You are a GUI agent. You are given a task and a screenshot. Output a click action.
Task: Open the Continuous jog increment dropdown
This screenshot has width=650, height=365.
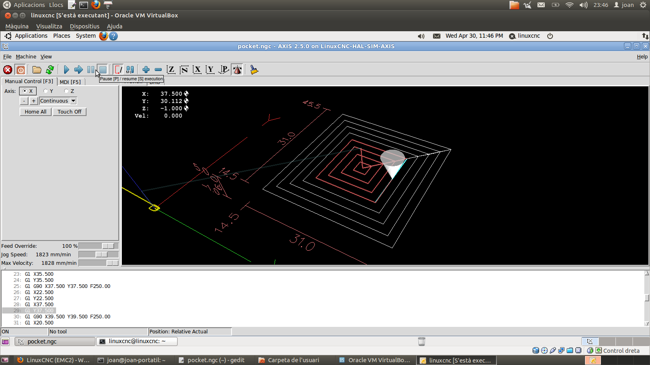[x=74, y=101]
